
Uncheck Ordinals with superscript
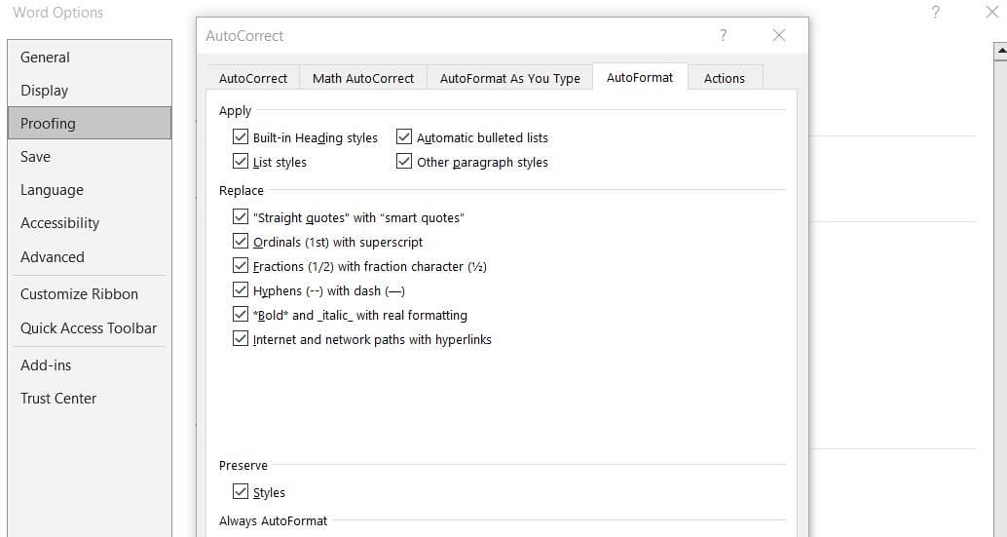(241, 242)
